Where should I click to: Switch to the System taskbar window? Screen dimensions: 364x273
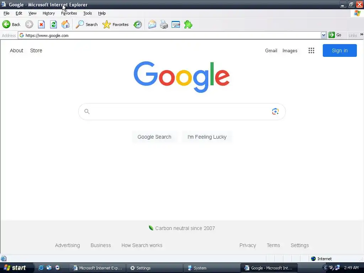(211, 268)
